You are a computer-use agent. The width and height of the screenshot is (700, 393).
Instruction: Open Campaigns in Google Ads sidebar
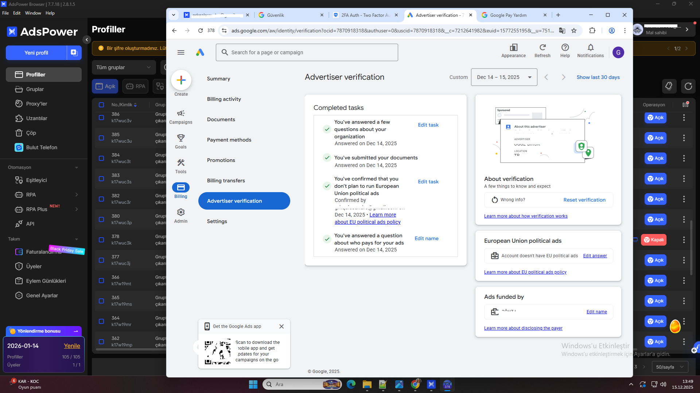click(x=181, y=117)
